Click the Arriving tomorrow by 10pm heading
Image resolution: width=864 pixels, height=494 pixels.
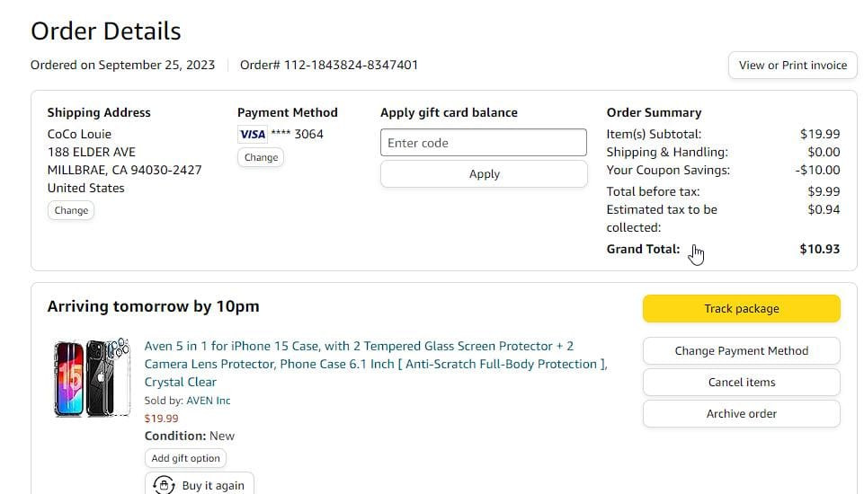(x=153, y=306)
